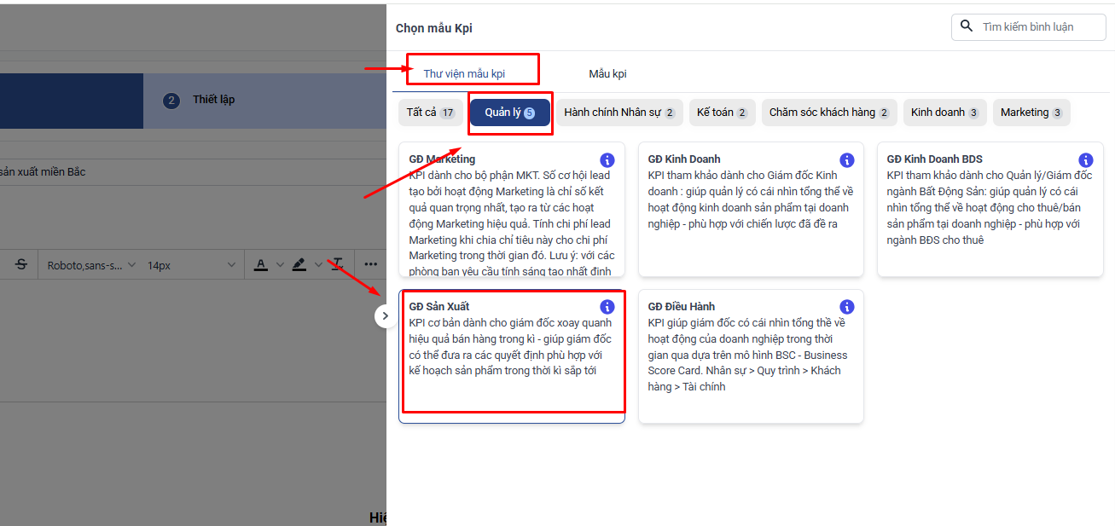View info for GĐ Điều Hành template

tap(846, 307)
